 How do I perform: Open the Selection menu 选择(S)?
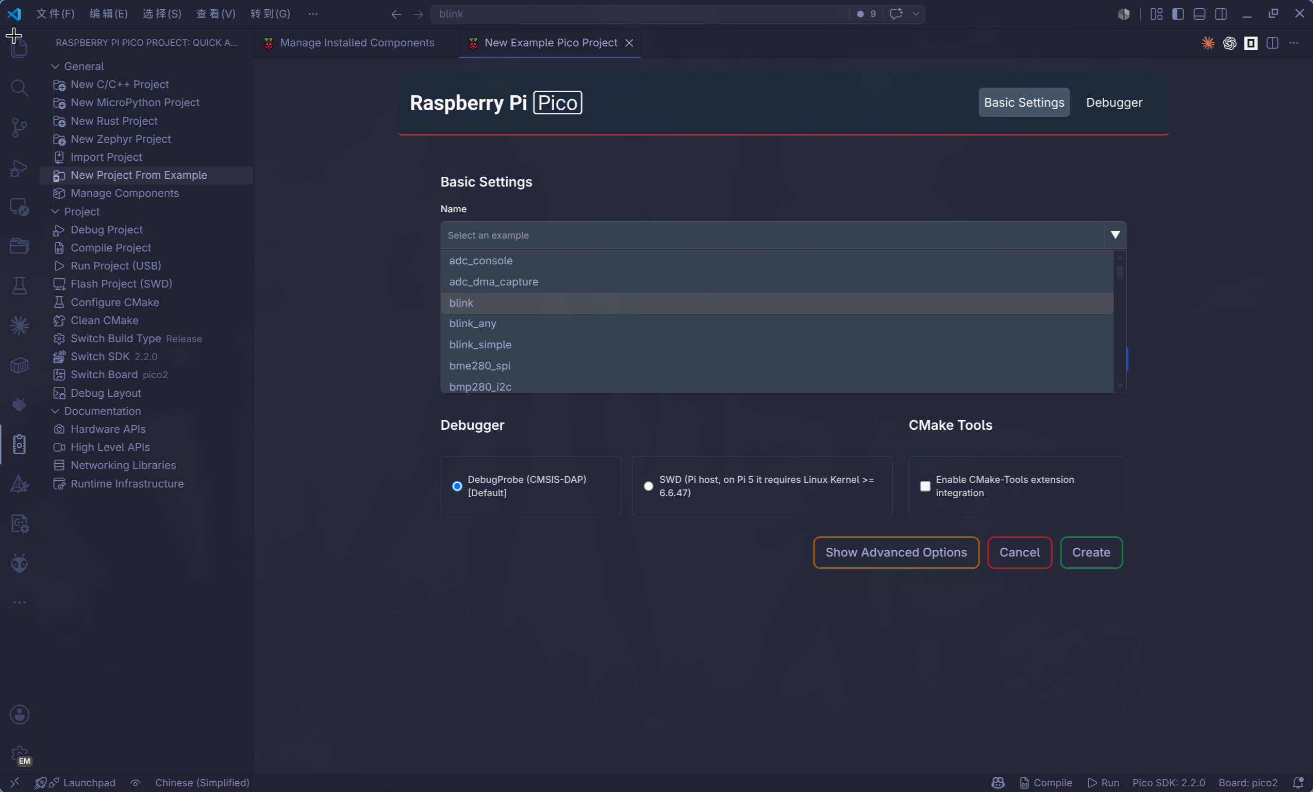[162, 14]
